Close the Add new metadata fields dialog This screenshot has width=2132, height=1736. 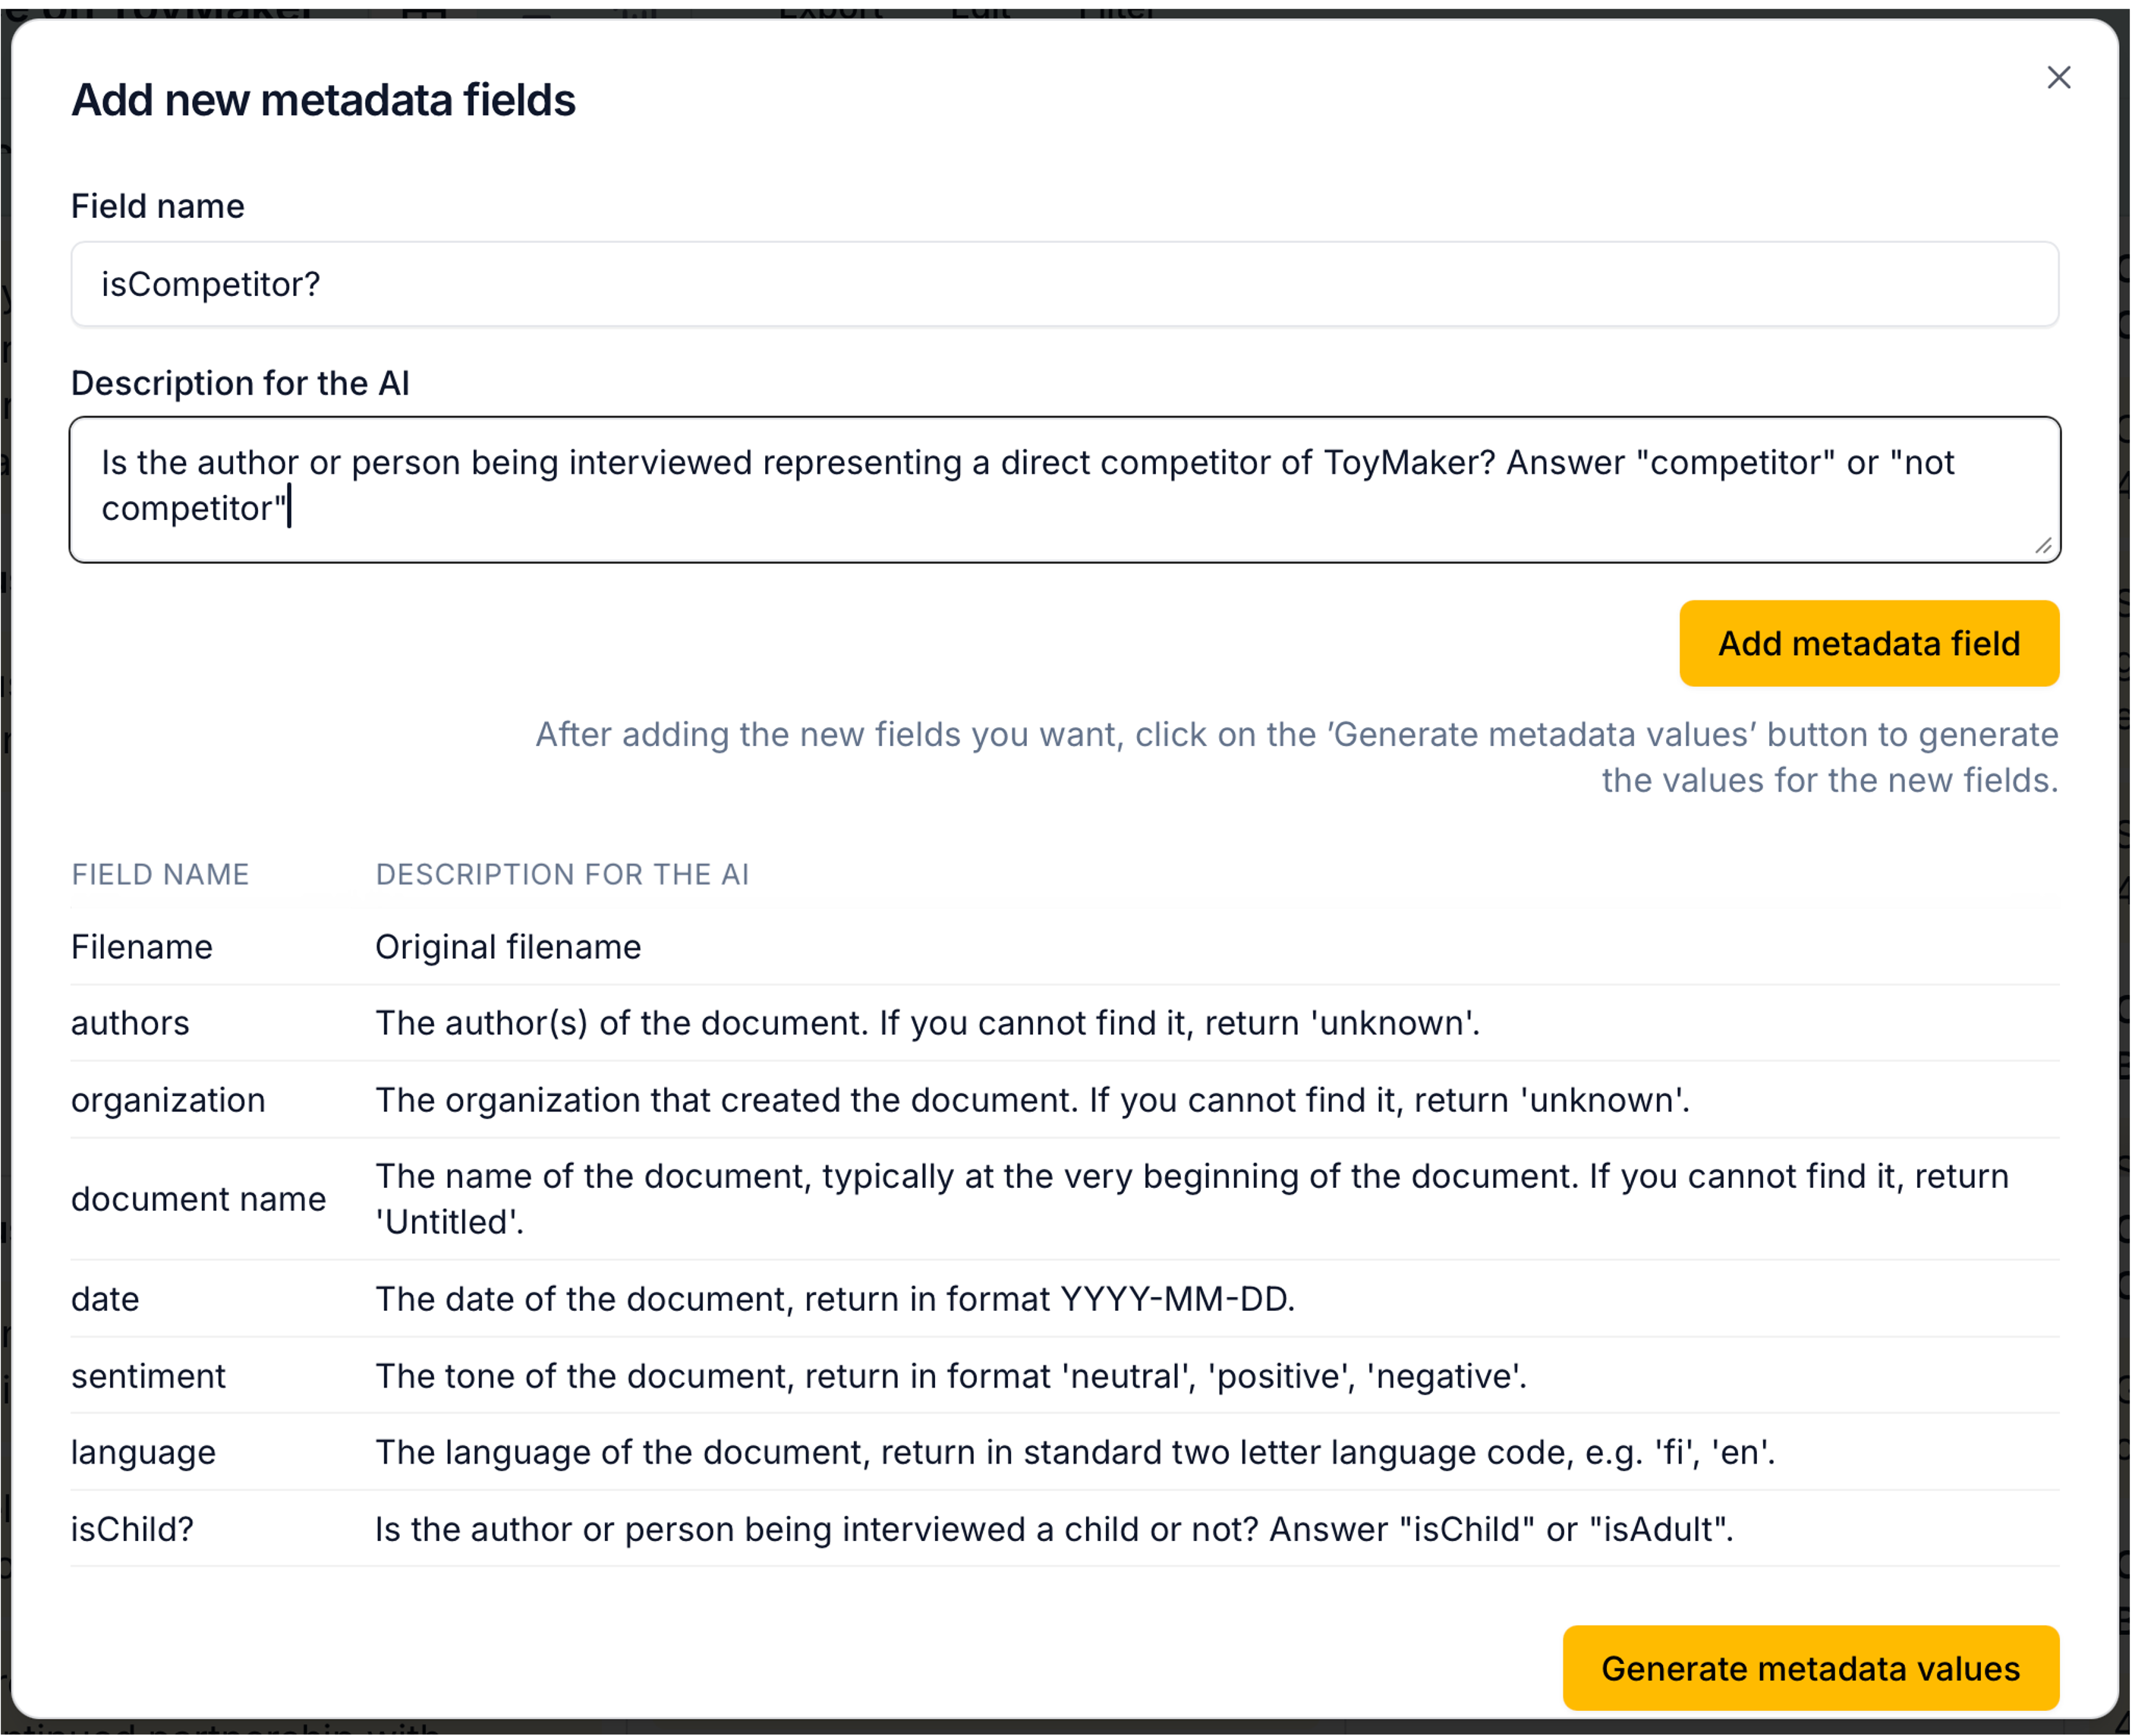click(2059, 77)
